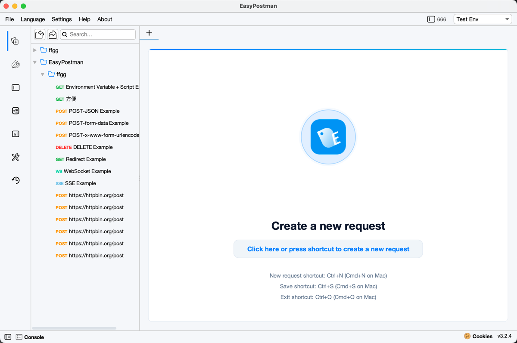Open the Console from status bar
The image size is (517, 343).
click(x=30, y=337)
